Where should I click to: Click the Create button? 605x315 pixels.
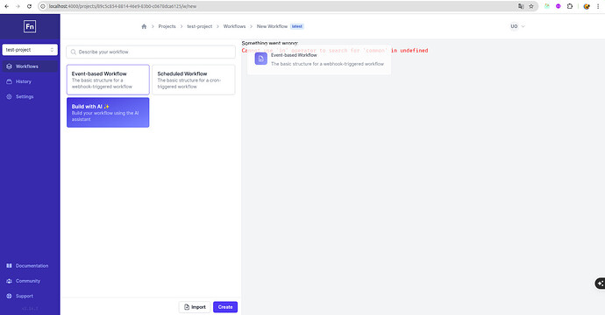pyautogui.click(x=225, y=307)
